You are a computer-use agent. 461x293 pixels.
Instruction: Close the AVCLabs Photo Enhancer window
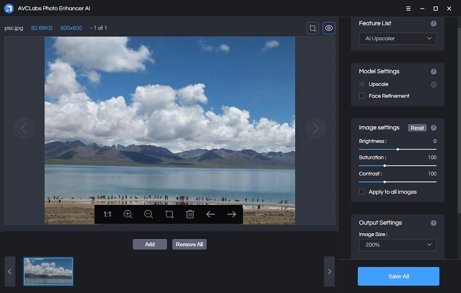pos(449,9)
